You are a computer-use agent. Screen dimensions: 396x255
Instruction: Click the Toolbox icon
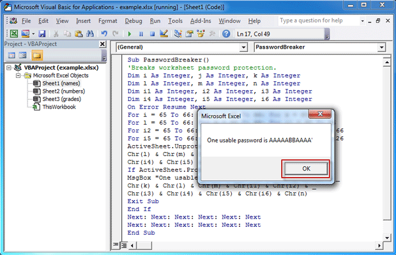point(212,34)
